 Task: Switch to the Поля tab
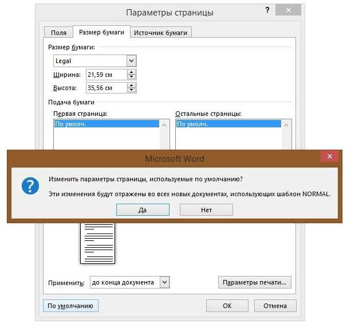tap(58, 33)
